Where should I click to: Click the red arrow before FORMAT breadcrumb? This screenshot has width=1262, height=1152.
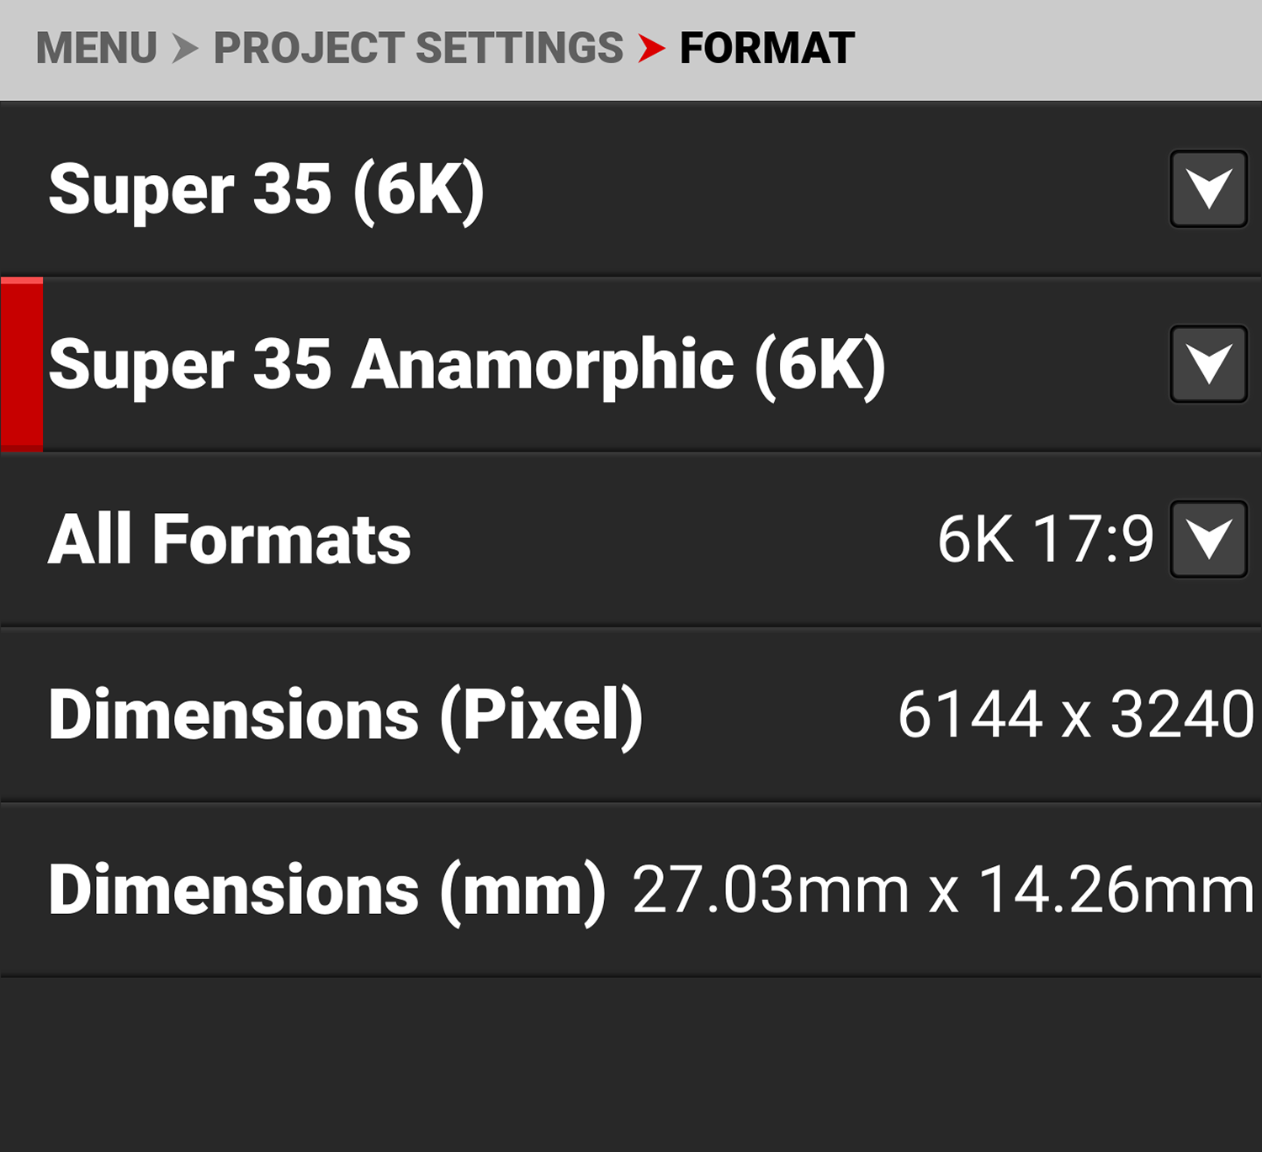tap(652, 47)
